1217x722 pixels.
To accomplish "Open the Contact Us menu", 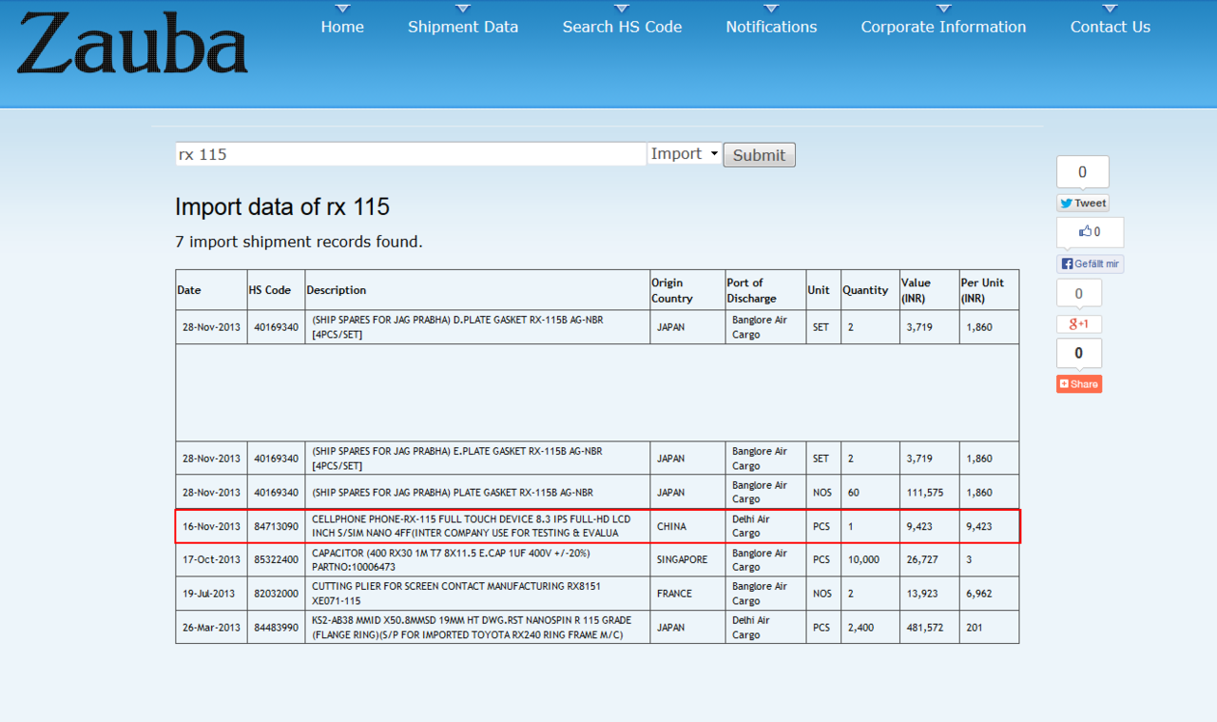I will (1110, 27).
